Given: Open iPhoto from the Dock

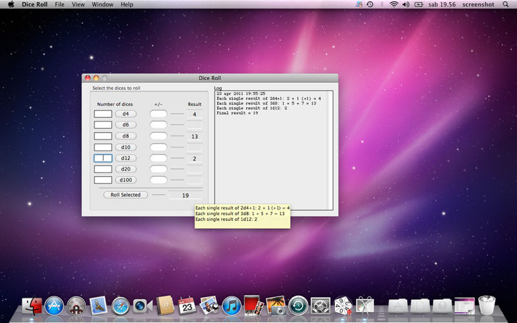Looking at the screenshot, I should [x=276, y=306].
